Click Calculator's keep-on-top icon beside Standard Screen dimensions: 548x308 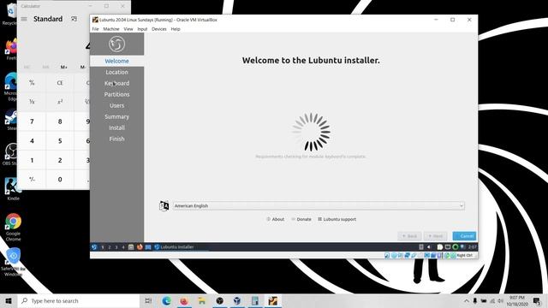pyautogui.click(x=74, y=19)
